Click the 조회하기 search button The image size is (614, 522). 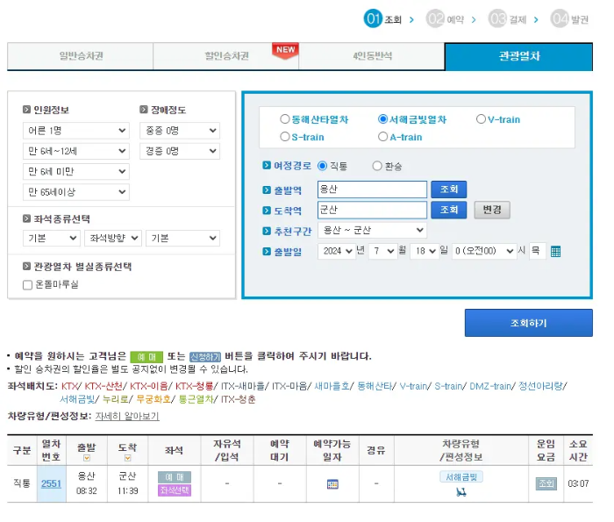click(529, 323)
